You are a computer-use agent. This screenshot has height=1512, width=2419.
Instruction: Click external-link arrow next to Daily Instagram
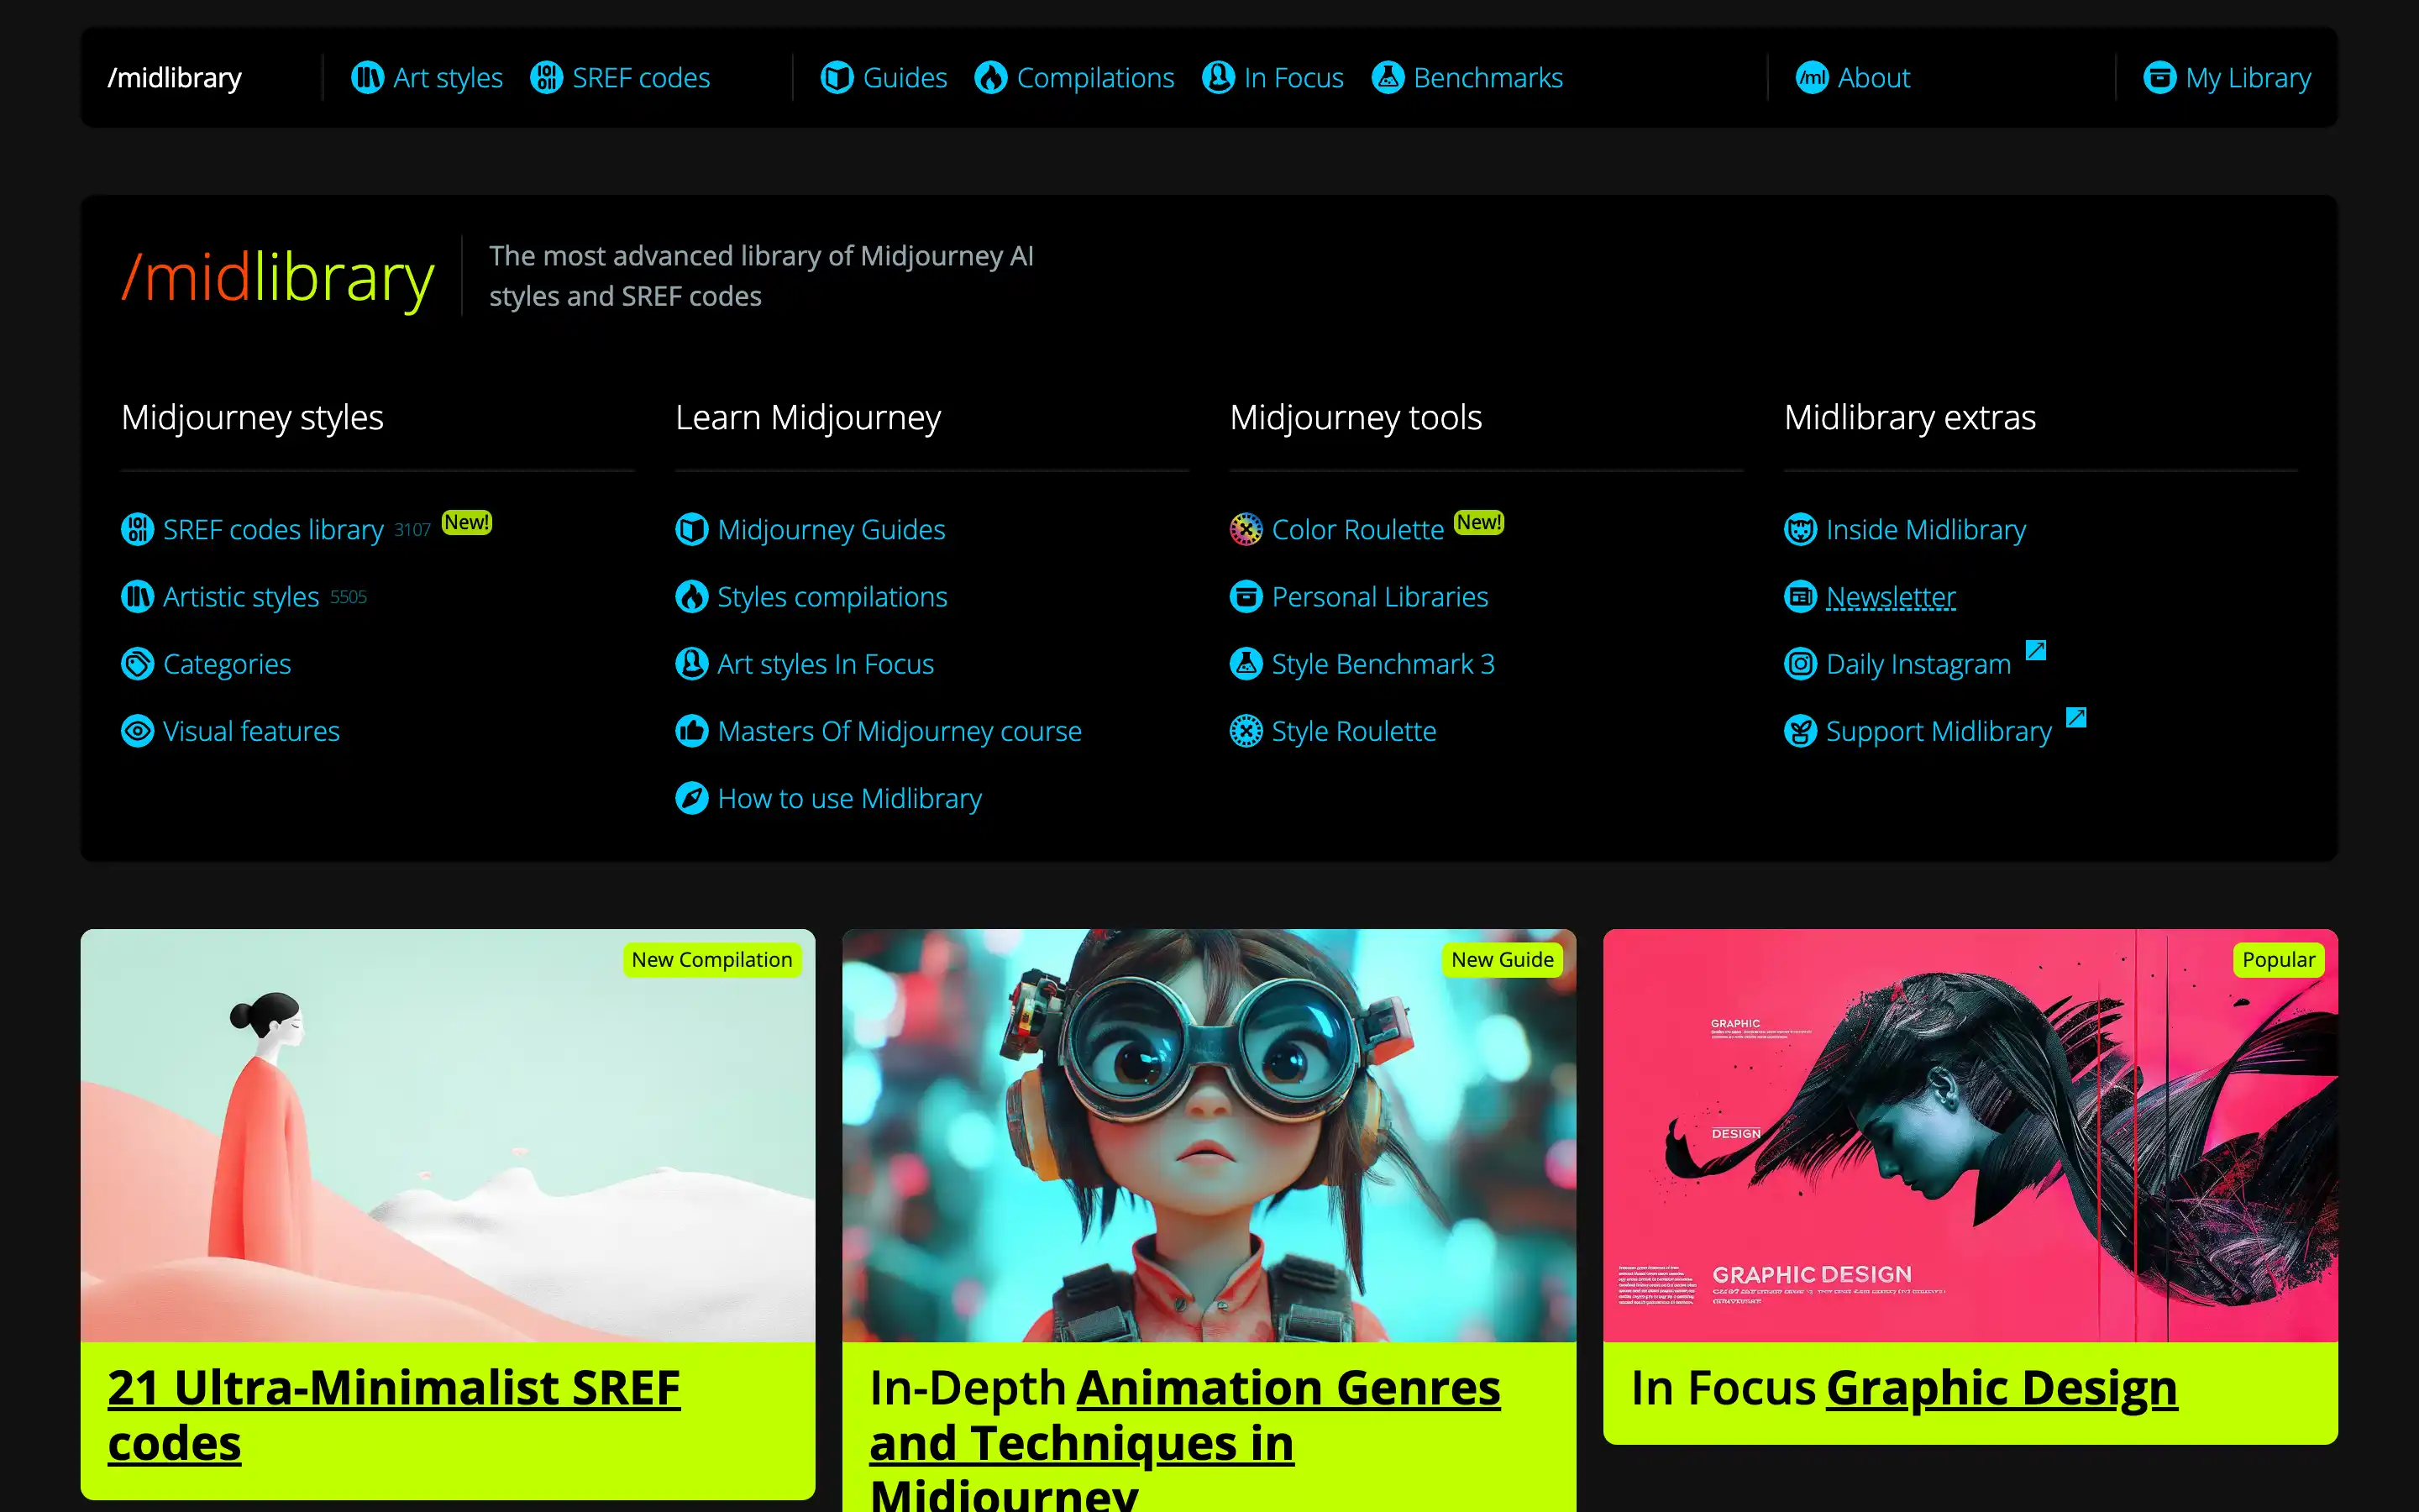point(2035,650)
